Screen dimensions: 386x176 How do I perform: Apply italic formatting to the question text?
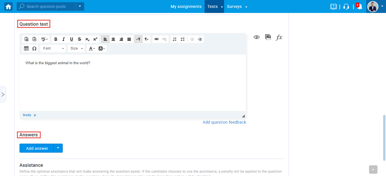(64, 39)
